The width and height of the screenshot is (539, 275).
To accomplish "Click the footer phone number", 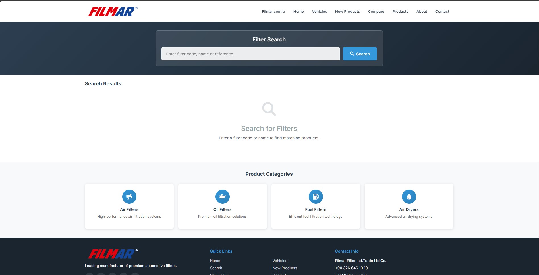I will (x=351, y=268).
